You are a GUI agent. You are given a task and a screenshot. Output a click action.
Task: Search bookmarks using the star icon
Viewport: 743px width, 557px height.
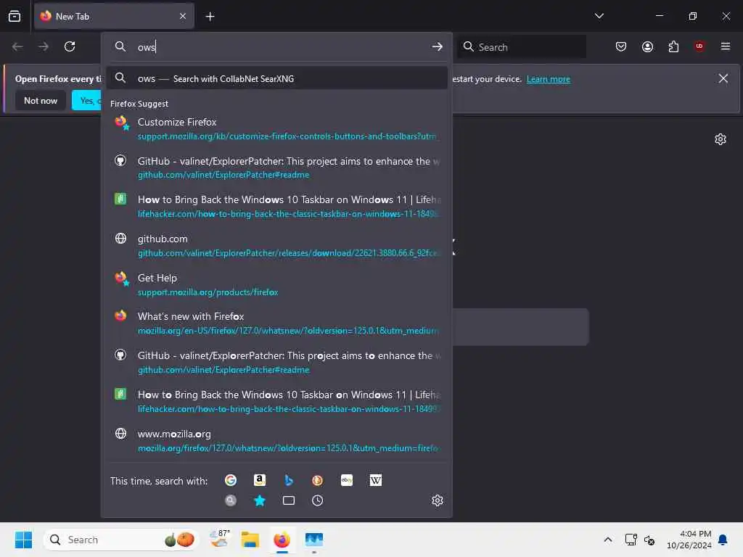click(x=260, y=500)
